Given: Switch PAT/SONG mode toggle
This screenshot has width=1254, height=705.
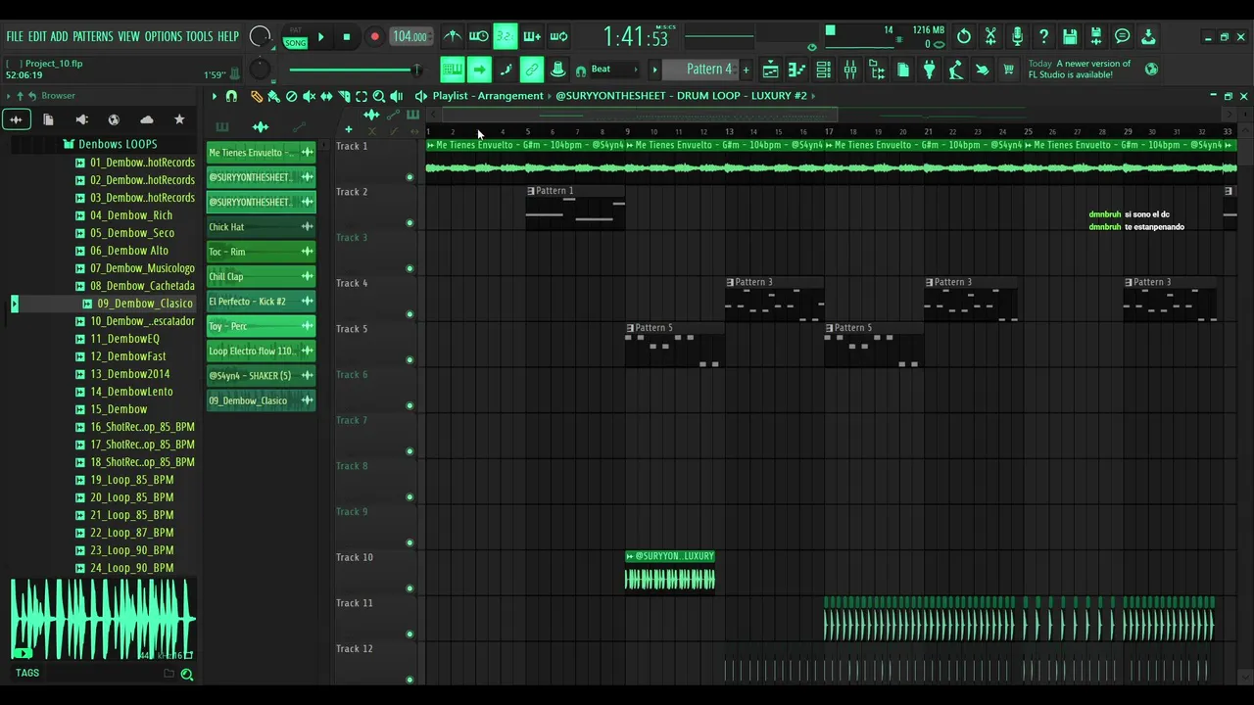Looking at the screenshot, I should point(295,38).
